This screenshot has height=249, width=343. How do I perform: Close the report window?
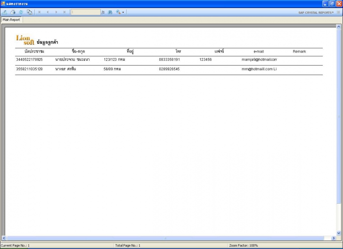(x=339, y=4)
